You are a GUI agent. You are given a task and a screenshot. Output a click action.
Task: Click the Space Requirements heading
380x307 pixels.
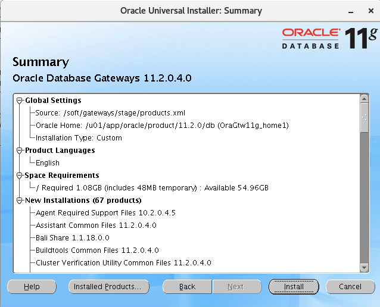[x=62, y=176]
